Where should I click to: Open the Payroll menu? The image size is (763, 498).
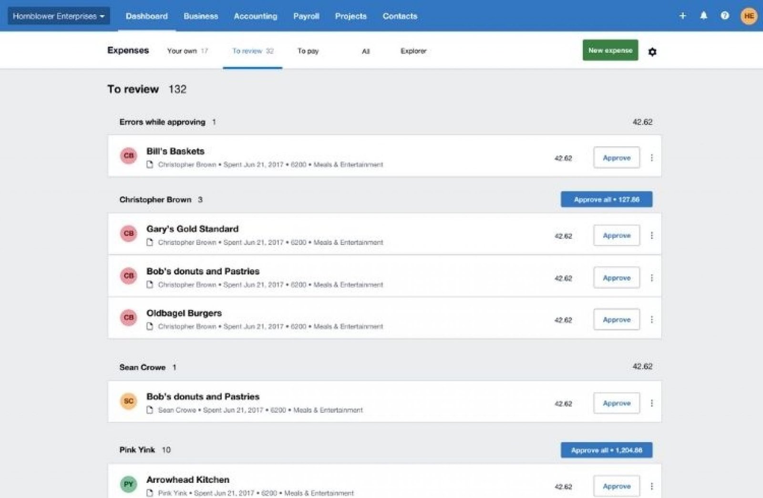tap(306, 16)
